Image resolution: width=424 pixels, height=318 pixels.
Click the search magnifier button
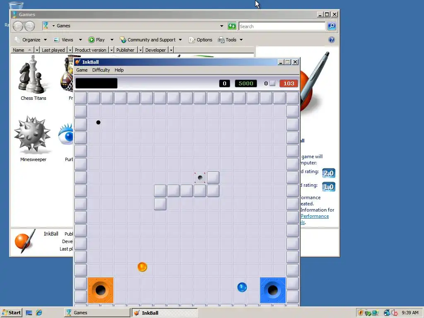(x=332, y=26)
